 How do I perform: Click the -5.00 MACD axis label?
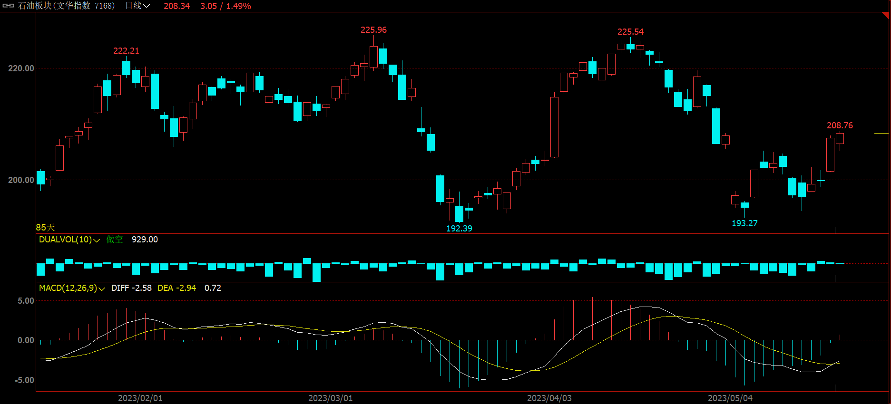pyautogui.click(x=24, y=380)
